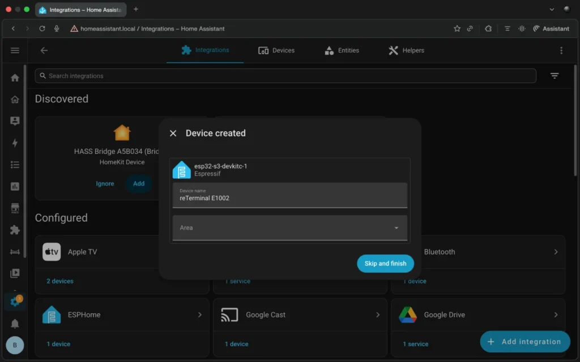The width and height of the screenshot is (580, 362).
Task: Expand the Google Drive integration chevron
Action: (556, 314)
